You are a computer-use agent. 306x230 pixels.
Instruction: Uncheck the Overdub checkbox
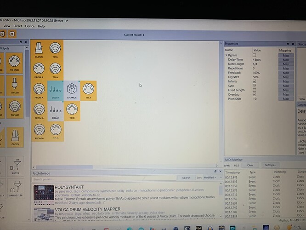[x=255, y=94]
